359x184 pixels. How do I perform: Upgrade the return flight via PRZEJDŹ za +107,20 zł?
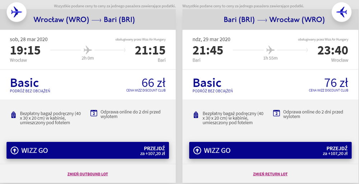336,151
